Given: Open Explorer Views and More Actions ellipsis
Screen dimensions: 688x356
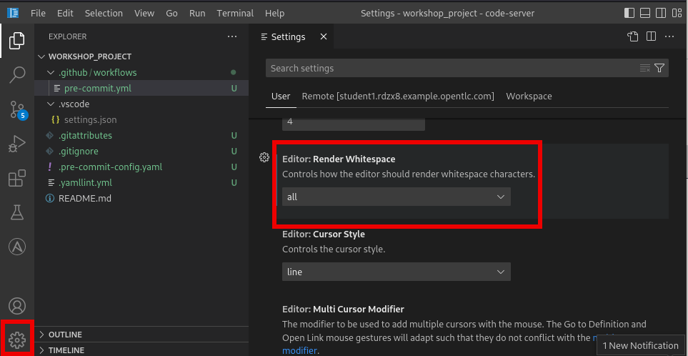Looking at the screenshot, I should 232,36.
